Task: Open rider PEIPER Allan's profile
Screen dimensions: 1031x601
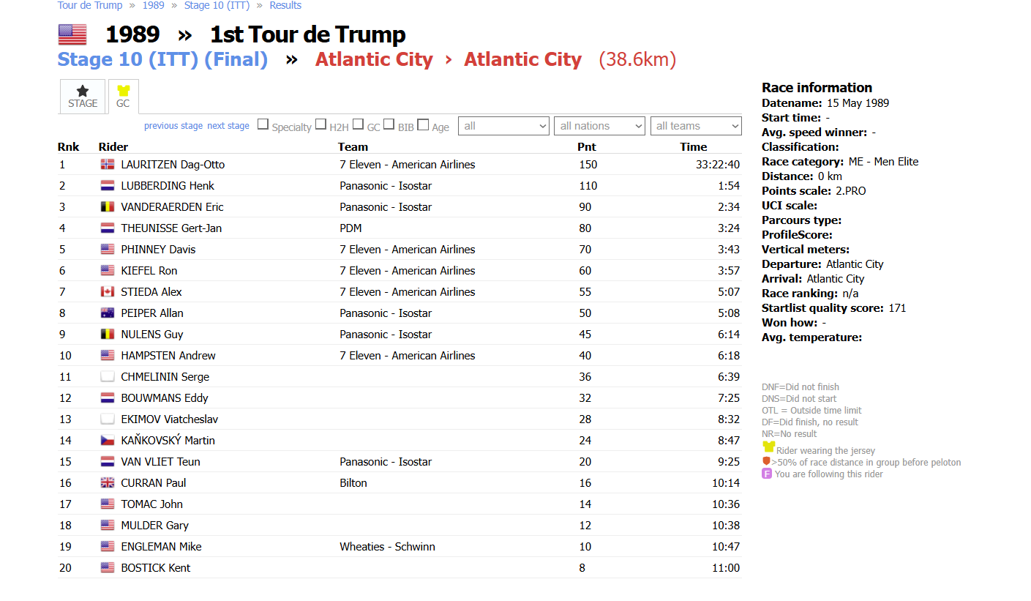Action: 152,313
